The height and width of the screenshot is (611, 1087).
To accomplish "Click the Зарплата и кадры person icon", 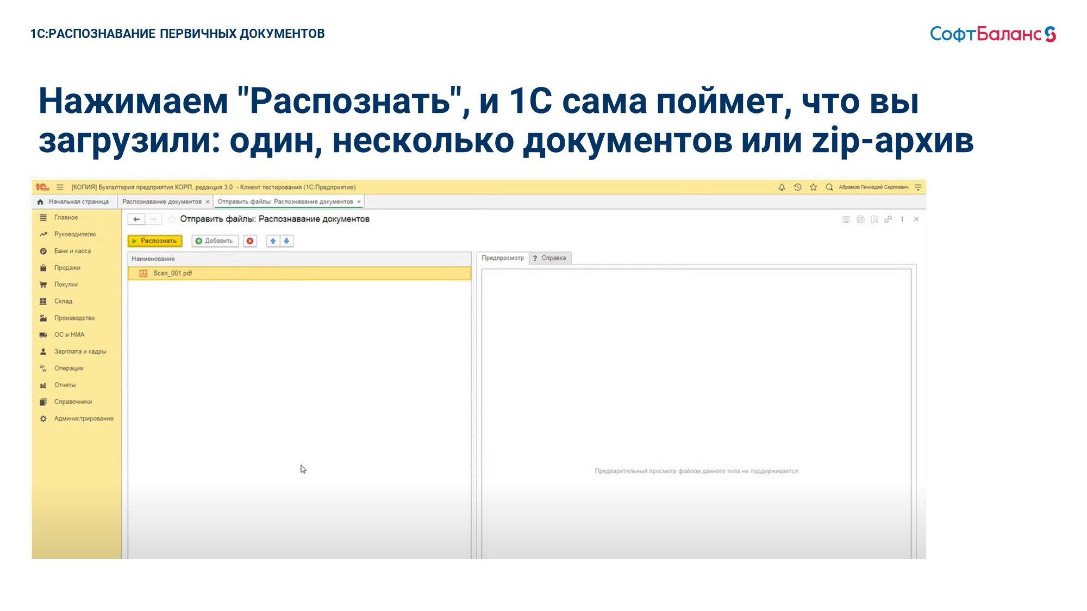I will point(43,351).
